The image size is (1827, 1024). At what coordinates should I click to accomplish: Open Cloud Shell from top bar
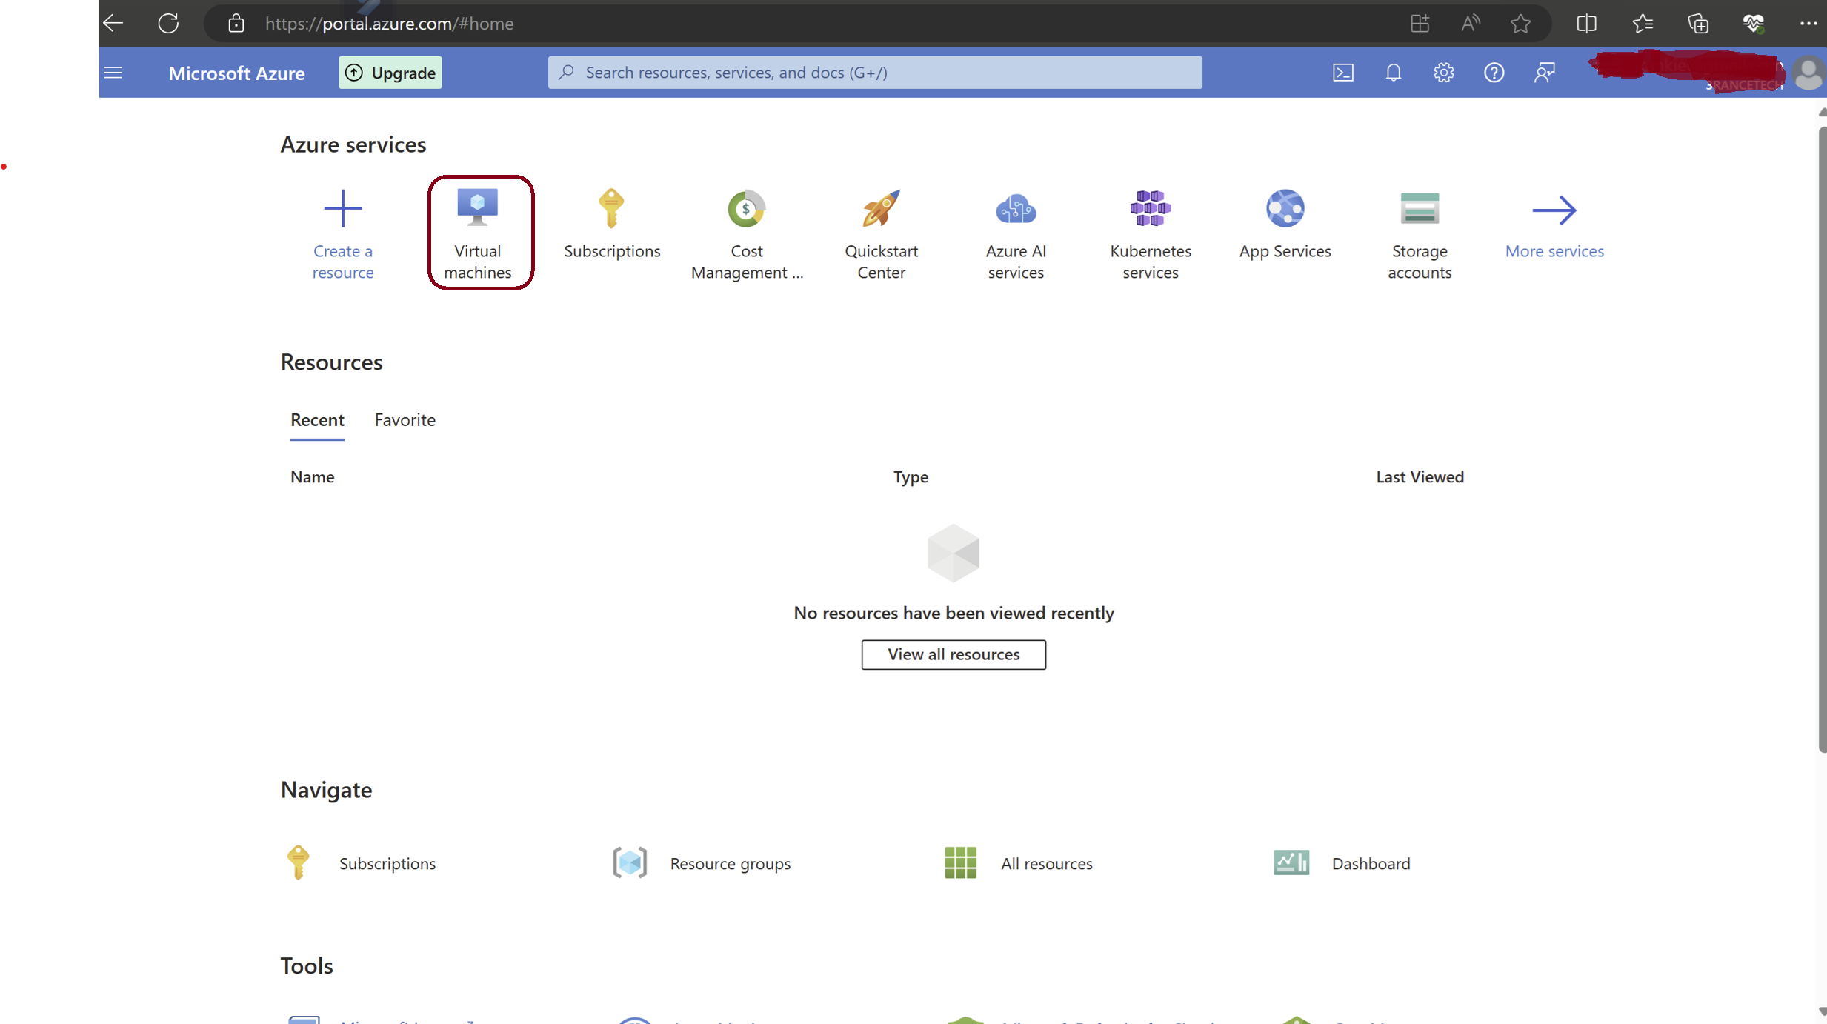tap(1342, 73)
